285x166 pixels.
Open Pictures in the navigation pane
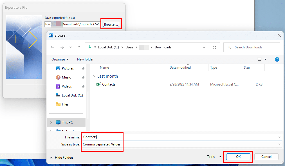(x=68, y=68)
